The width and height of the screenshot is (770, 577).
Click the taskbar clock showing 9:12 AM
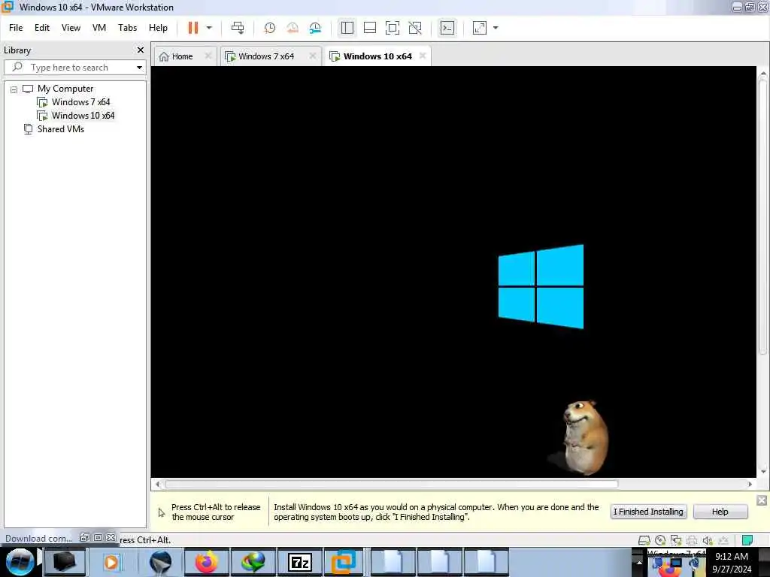click(732, 563)
